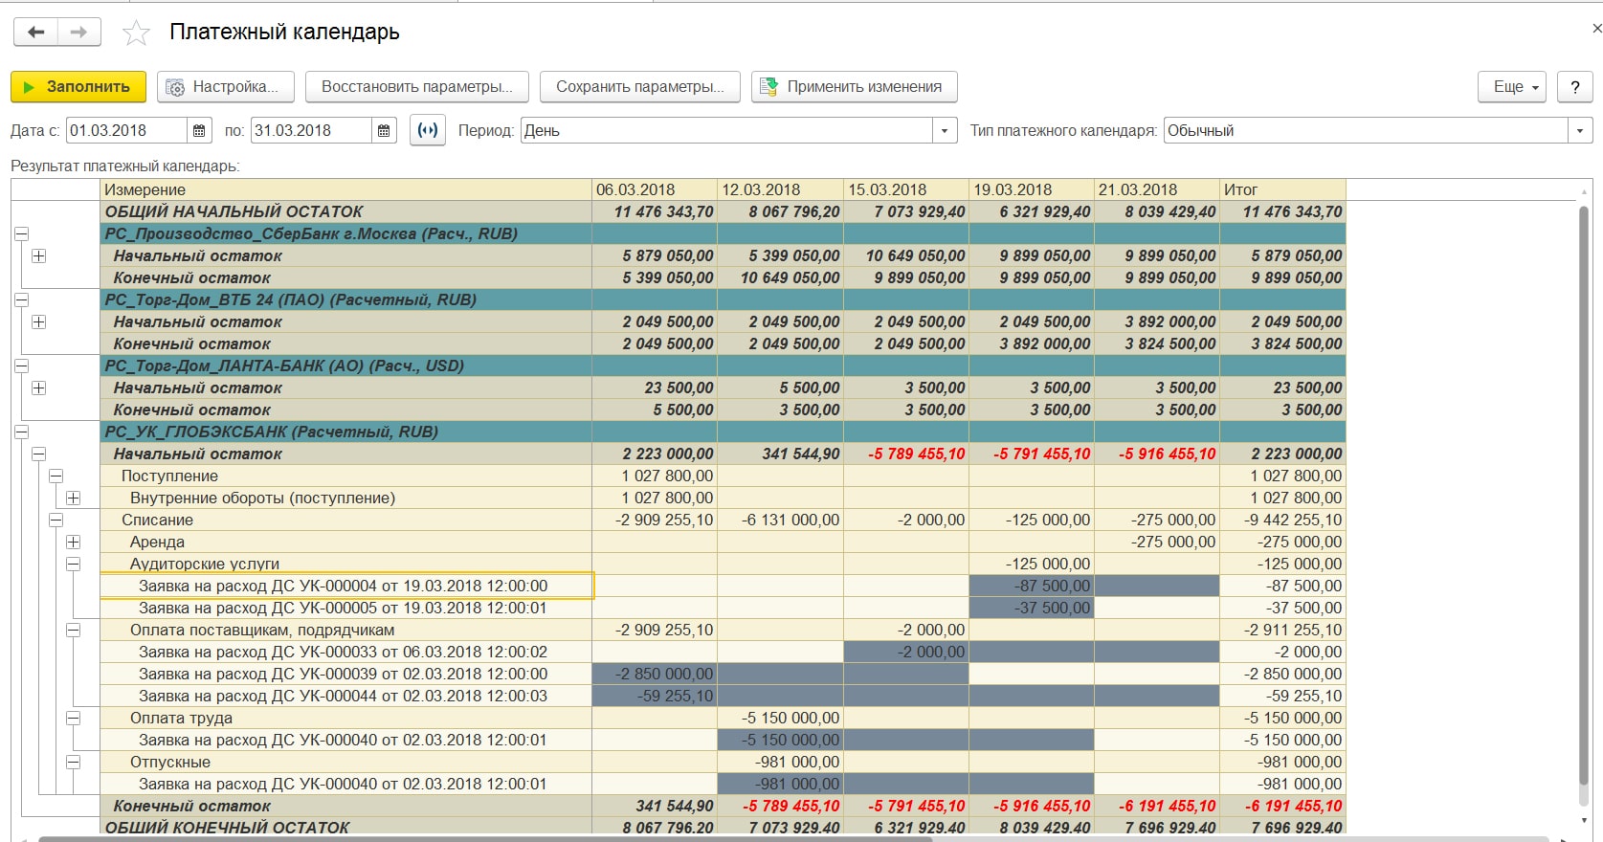
Task: Click the 7 073 929,40 value in ОБЩИЙ НАЧАЛЬНЫЙ ОСТАТОК
Action: coord(920,211)
